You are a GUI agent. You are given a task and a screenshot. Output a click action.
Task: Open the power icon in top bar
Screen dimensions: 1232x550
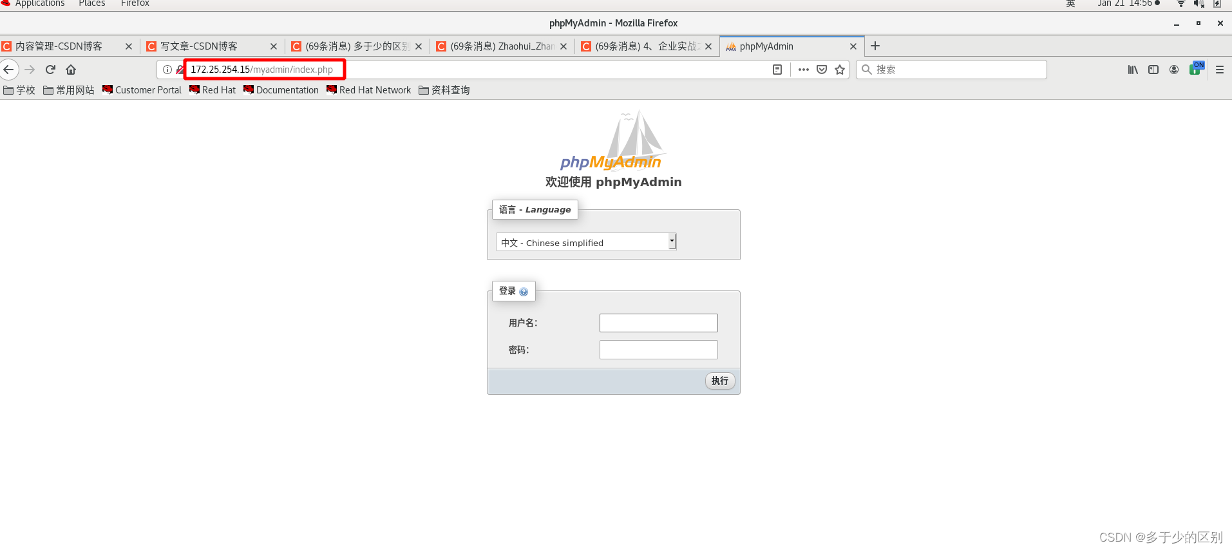click(1217, 4)
